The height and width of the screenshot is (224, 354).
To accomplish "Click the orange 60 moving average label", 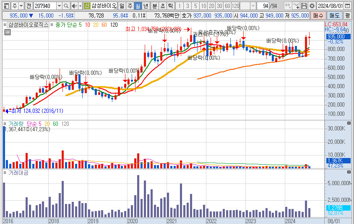I will point(104,25).
